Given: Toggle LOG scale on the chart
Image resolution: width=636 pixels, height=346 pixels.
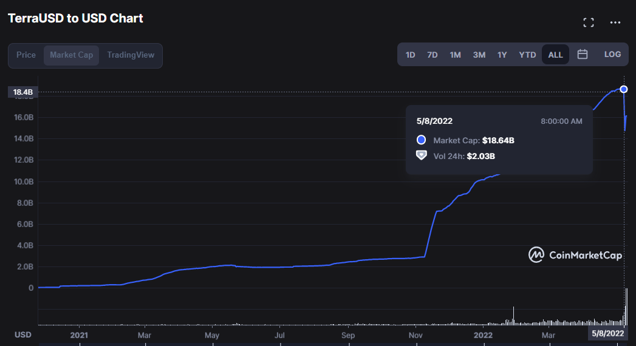Looking at the screenshot, I should coord(612,54).
